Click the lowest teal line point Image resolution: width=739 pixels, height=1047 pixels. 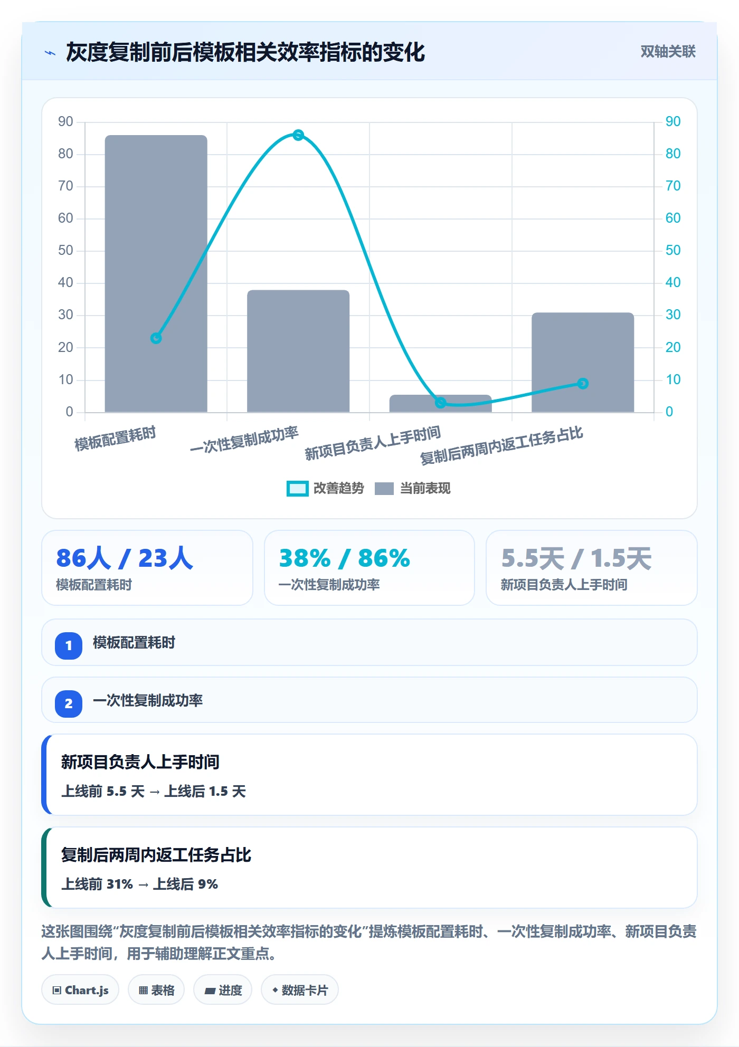tap(441, 403)
